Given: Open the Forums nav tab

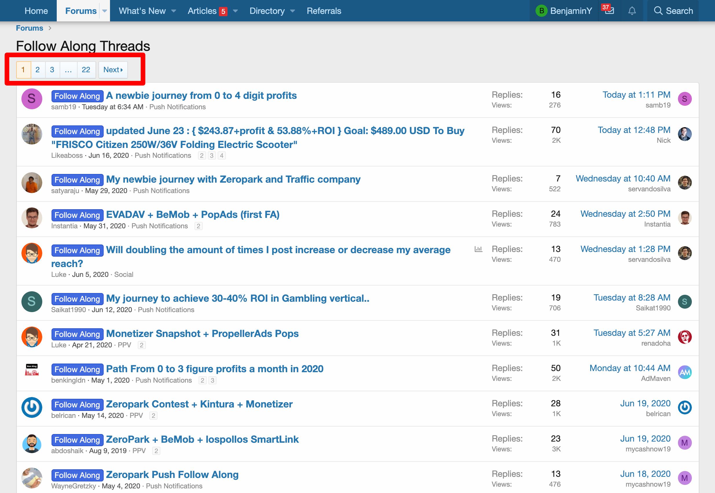Looking at the screenshot, I should tap(81, 11).
